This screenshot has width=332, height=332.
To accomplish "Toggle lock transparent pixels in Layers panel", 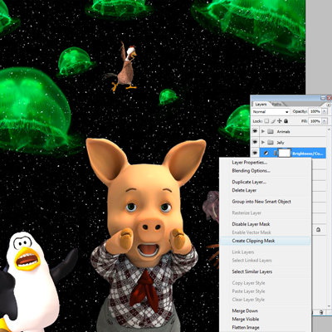I will pos(266,121).
